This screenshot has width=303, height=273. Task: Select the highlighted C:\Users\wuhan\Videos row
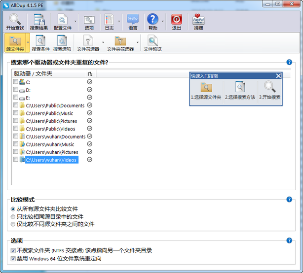[x=51, y=160]
